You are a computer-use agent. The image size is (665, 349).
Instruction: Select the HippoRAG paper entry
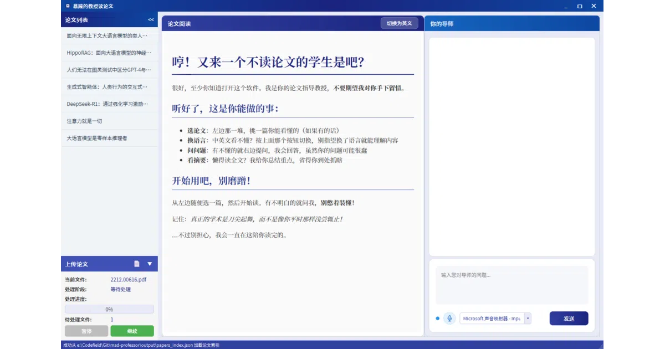click(109, 53)
